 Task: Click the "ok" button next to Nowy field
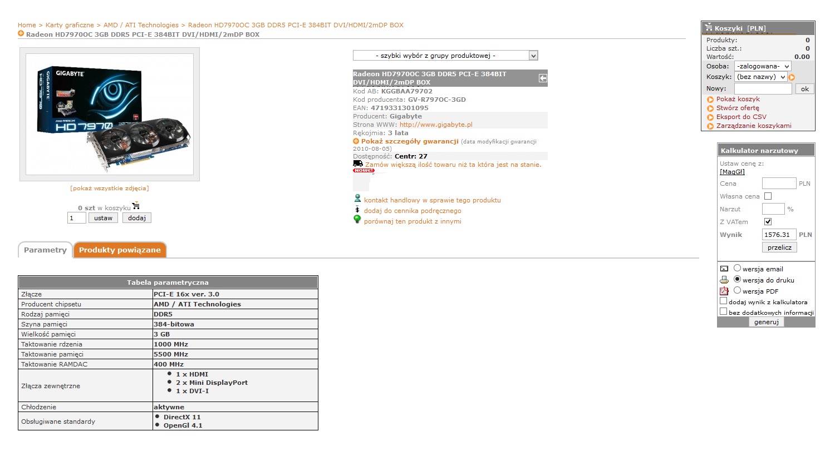point(804,89)
